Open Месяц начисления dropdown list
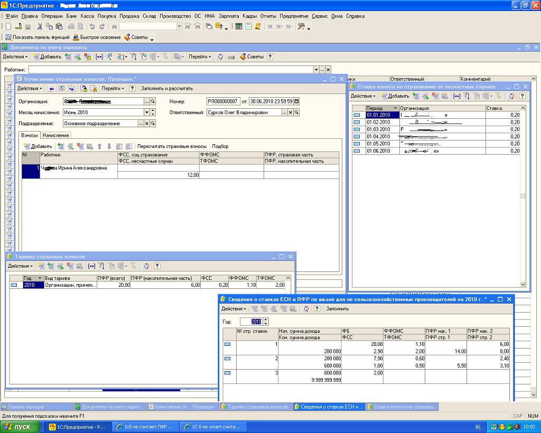This screenshot has width=541, height=433. (x=146, y=112)
